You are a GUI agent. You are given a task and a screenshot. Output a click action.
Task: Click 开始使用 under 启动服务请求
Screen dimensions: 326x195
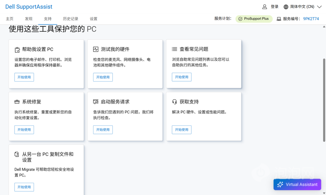click(103, 130)
